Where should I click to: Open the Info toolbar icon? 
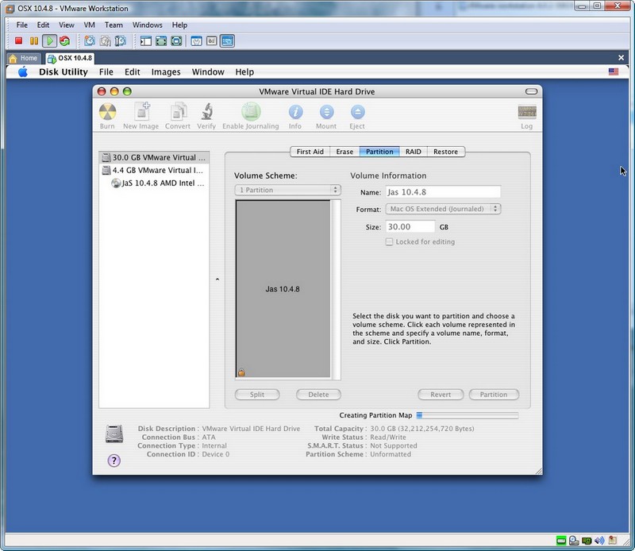[x=295, y=116]
